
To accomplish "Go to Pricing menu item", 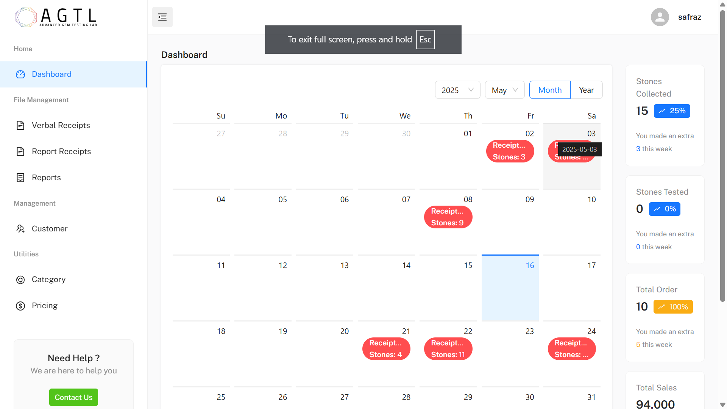I will (45, 306).
